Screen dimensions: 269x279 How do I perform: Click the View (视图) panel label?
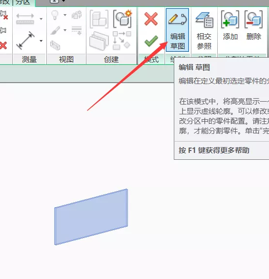click(x=66, y=59)
